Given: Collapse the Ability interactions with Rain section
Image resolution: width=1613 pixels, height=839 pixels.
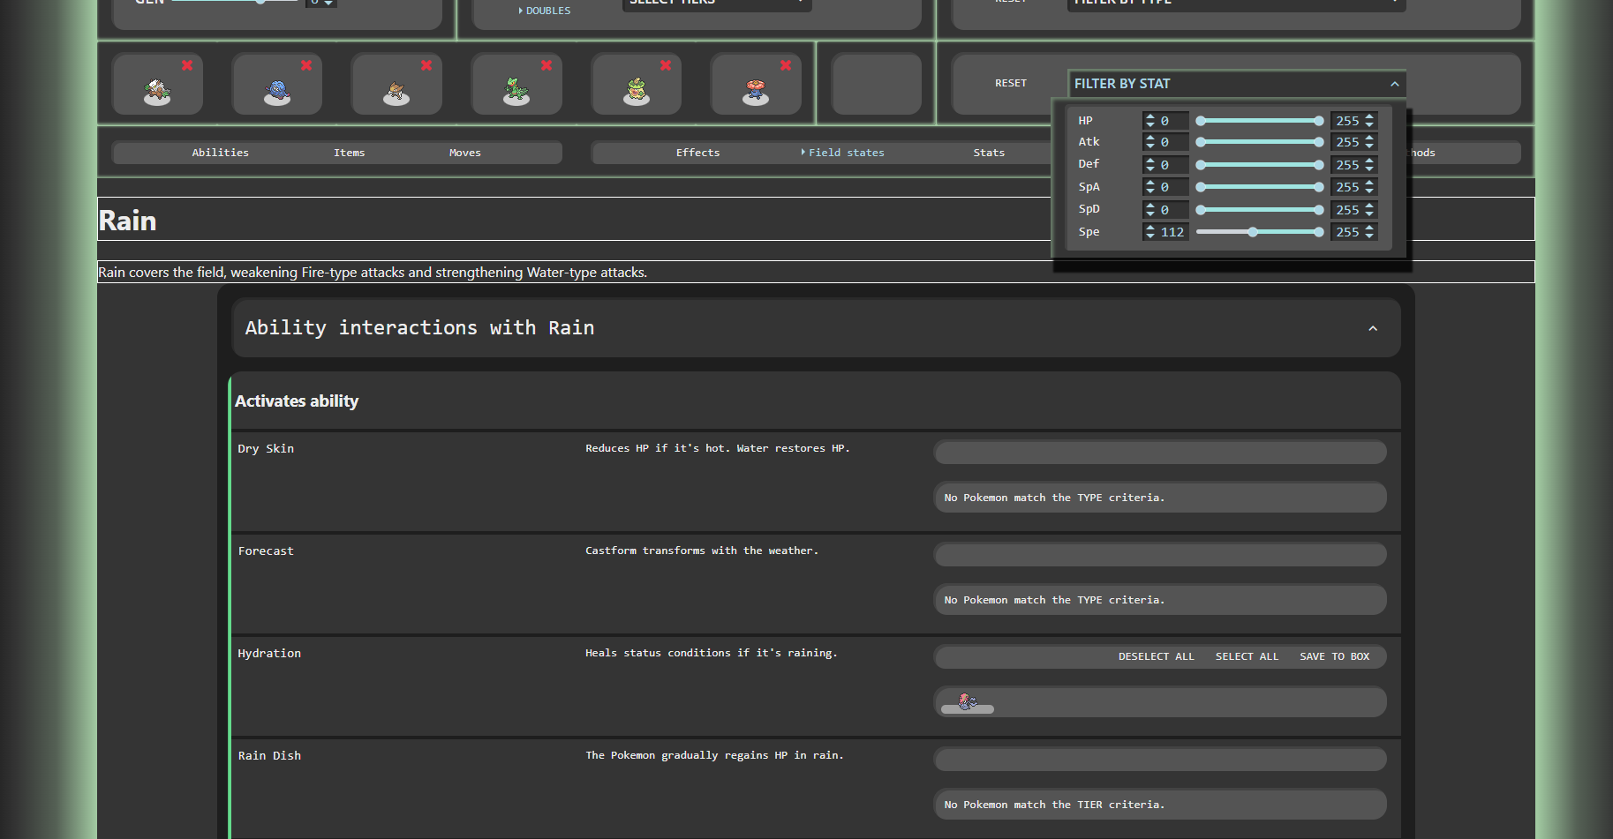Looking at the screenshot, I should pos(1372,328).
